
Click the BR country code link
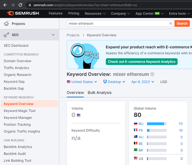(x=141, y=150)
